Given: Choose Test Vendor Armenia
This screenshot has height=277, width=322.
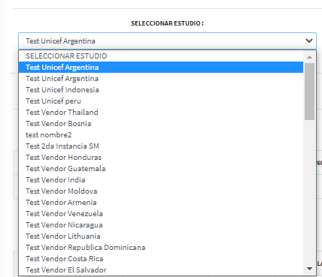Looking at the screenshot, I should [x=161, y=203].
